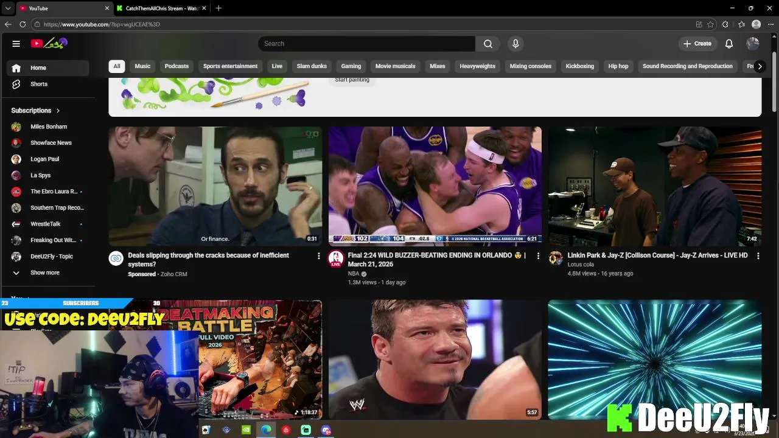Bookmark the page with star icon
Screen dimensions: 779x438
710,24
